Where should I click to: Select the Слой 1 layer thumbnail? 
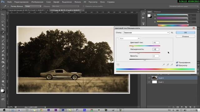tap(154, 82)
